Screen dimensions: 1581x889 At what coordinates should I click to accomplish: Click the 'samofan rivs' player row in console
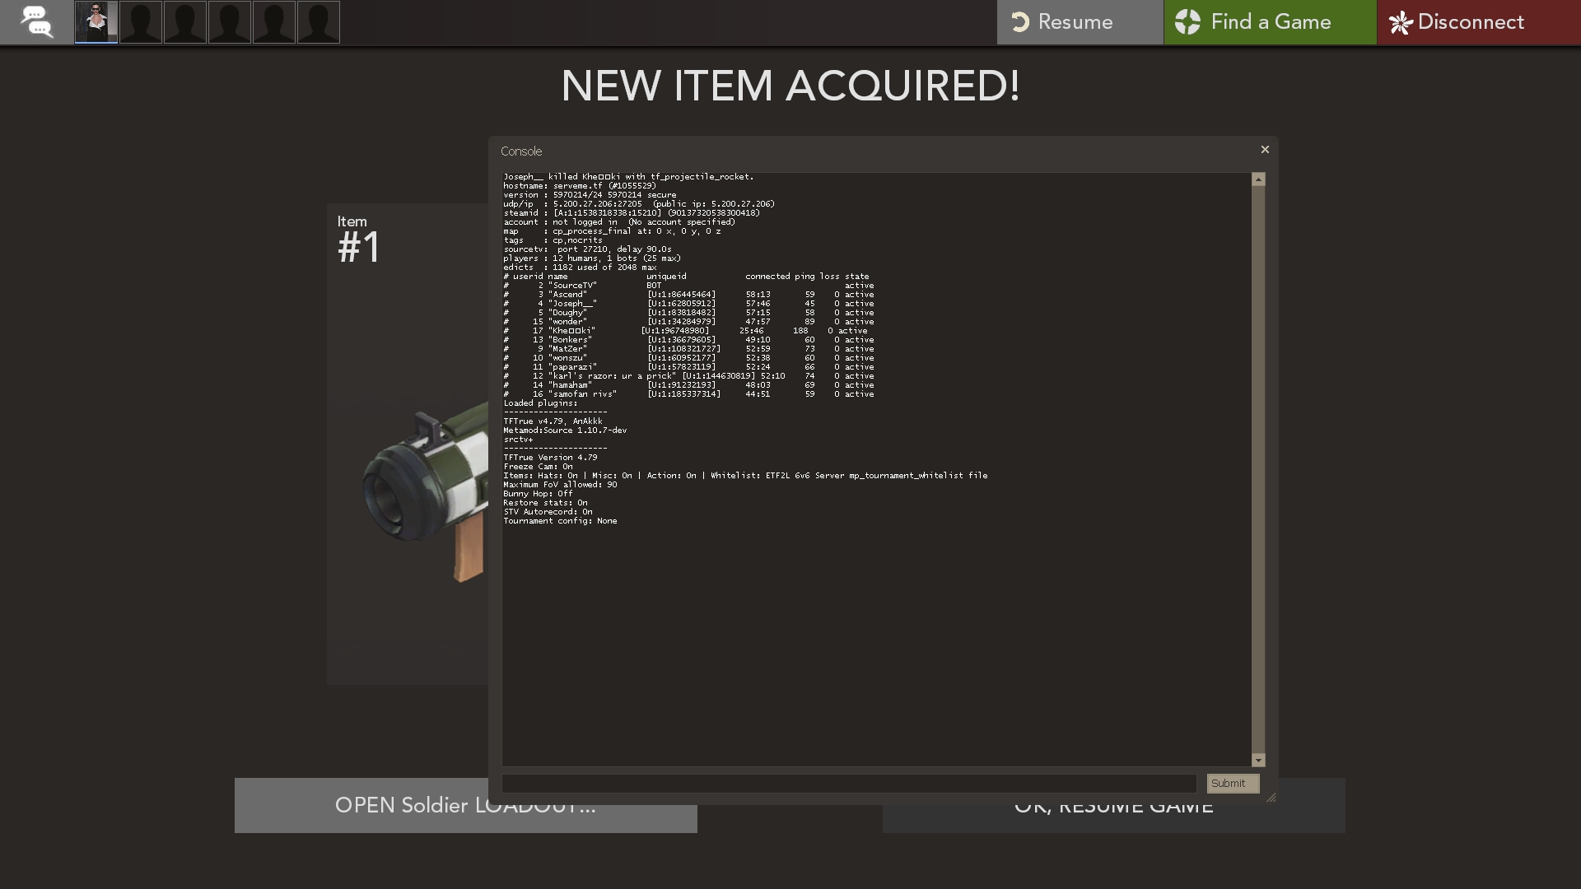[688, 394]
